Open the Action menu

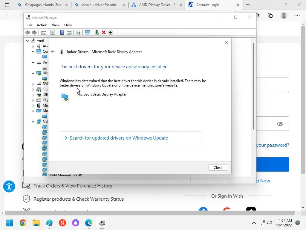coord(42,25)
